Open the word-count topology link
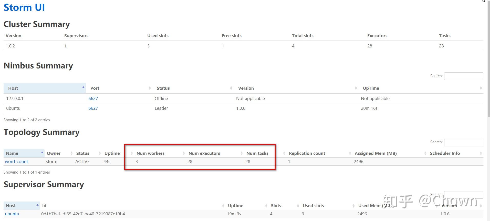Viewport: 490px width, 221px height. [16, 162]
